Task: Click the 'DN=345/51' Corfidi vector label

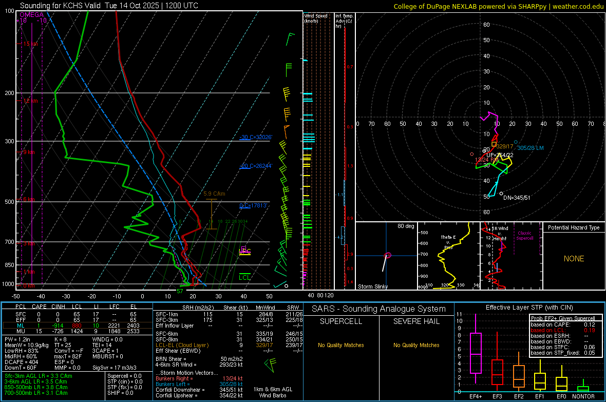Action: click(517, 198)
